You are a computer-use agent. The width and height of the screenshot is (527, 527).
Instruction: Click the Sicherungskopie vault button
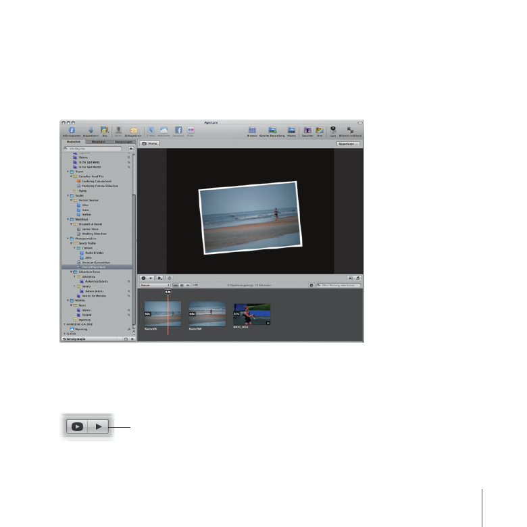[74, 339]
